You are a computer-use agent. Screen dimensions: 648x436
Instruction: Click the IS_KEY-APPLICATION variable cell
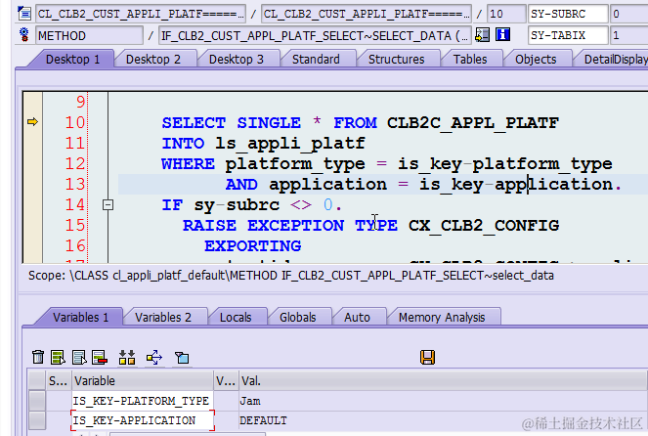pyautogui.click(x=142, y=420)
